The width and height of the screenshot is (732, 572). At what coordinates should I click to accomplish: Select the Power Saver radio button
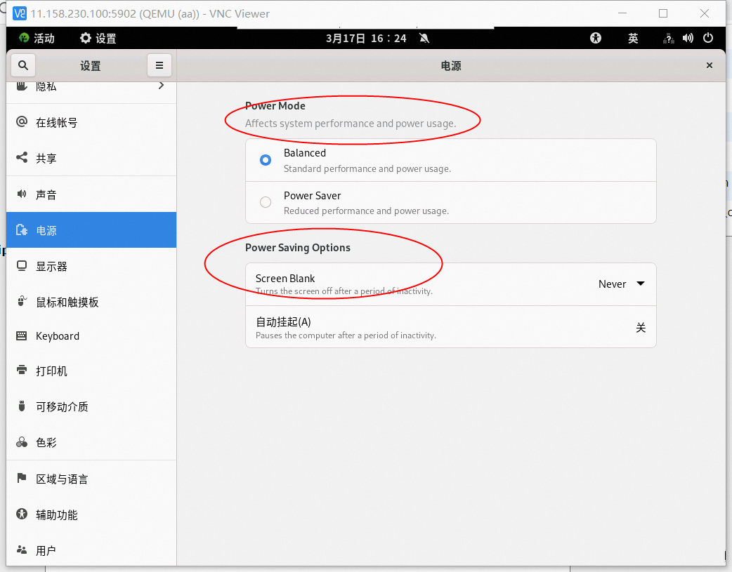[266, 202]
